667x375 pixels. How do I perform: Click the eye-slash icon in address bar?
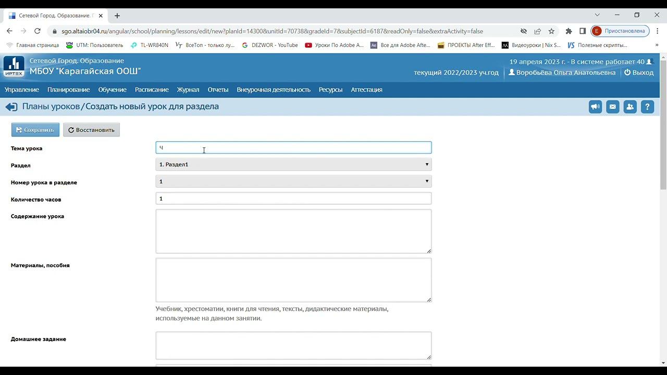pos(524,31)
